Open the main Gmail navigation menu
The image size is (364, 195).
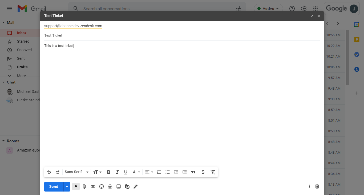[9, 8]
